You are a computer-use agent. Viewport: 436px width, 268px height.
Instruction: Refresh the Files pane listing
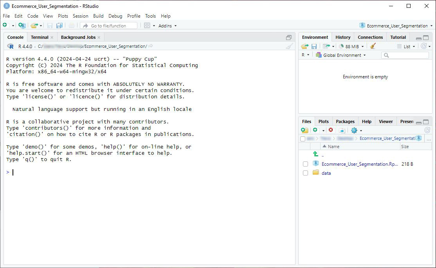point(427,130)
